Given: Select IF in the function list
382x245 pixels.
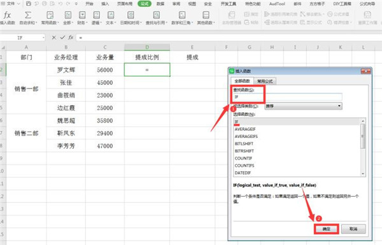Looking at the screenshot, I should click(x=297, y=122).
